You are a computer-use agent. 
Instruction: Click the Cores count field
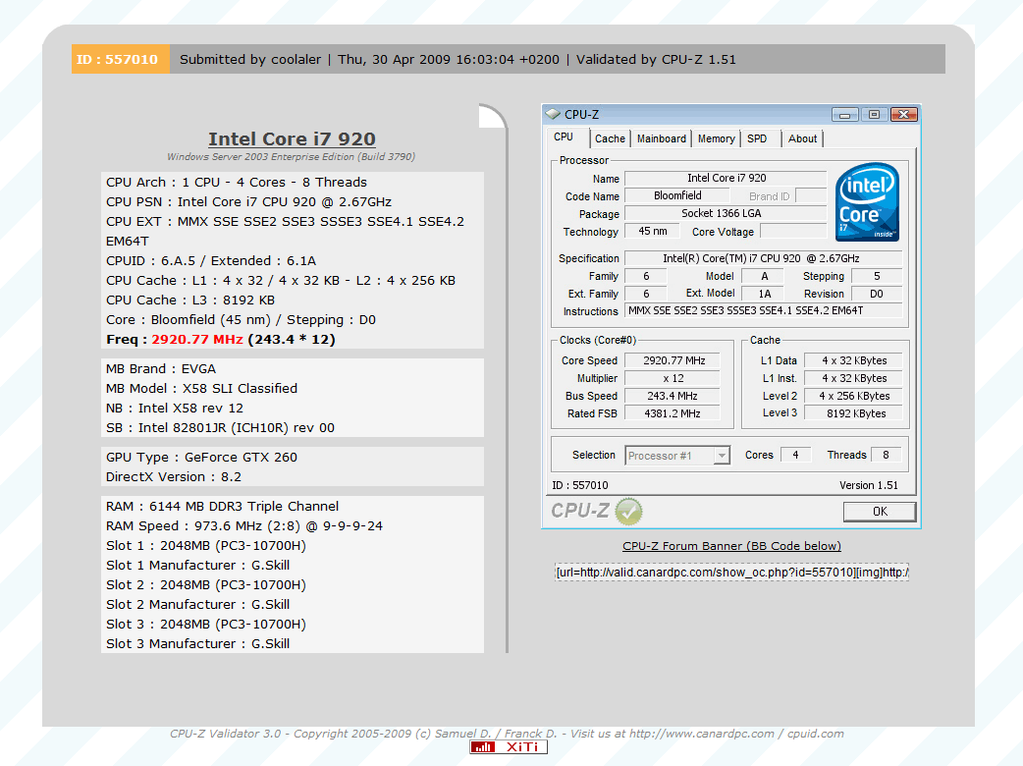coord(795,455)
